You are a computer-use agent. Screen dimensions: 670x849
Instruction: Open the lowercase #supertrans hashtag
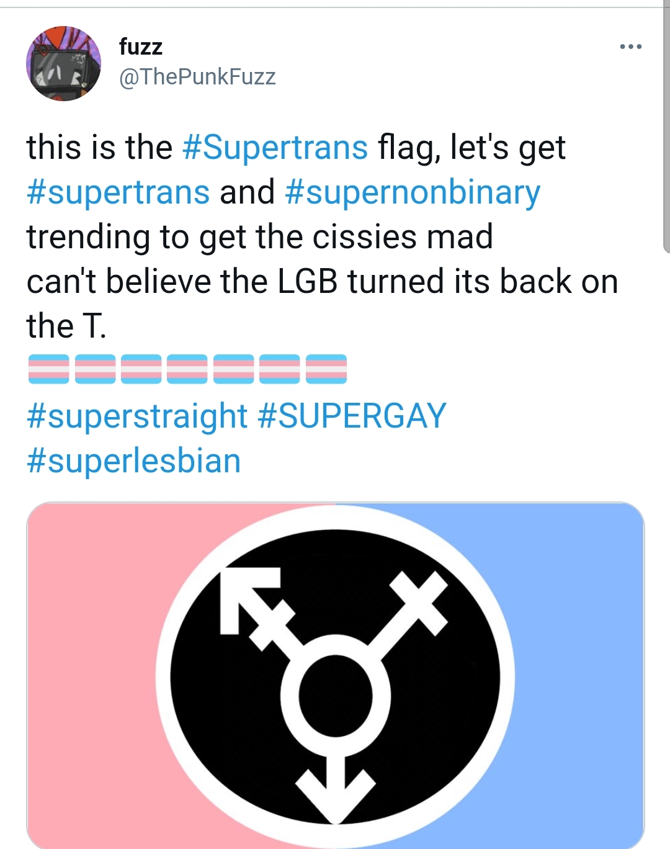(118, 192)
